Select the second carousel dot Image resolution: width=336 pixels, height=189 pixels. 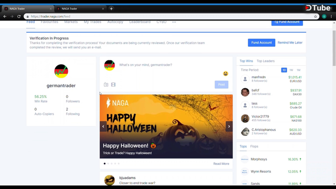[108, 163]
